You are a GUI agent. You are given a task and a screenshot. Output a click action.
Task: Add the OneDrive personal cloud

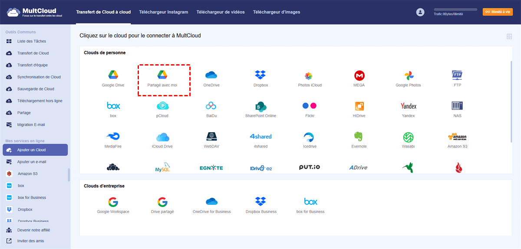tap(211, 75)
